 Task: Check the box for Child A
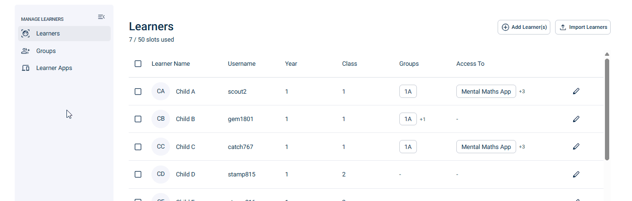pyautogui.click(x=138, y=92)
